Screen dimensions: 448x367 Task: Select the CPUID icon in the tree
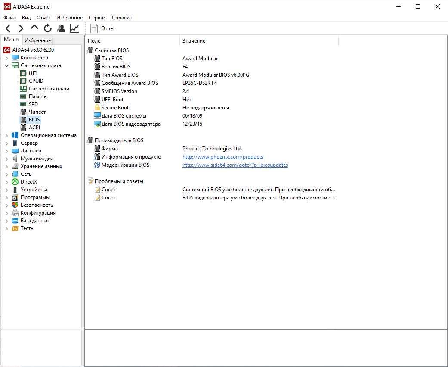(x=23, y=81)
